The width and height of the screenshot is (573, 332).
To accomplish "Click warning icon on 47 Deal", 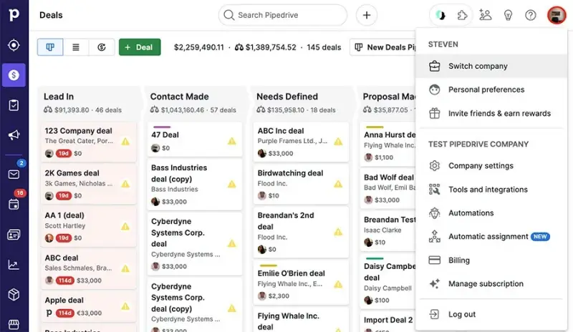I will (231, 141).
